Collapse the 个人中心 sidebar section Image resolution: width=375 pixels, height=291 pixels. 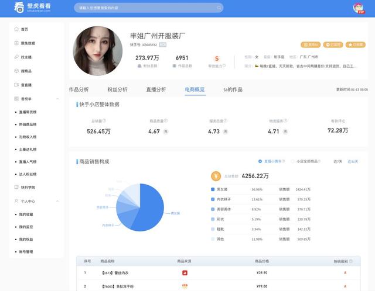coord(57,201)
